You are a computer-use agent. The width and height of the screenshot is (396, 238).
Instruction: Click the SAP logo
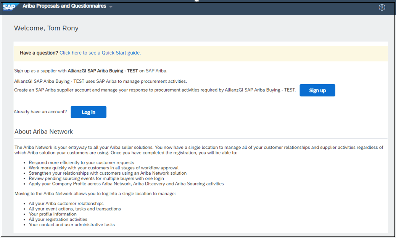pyautogui.click(x=11, y=7)
